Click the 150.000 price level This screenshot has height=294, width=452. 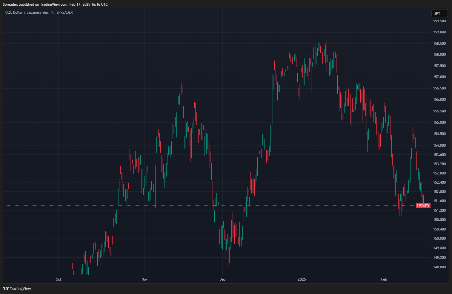point(439,239)
